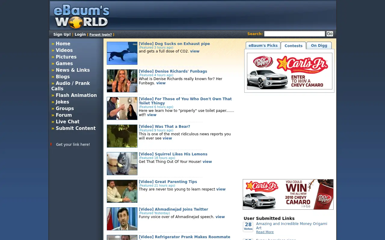Open the Denise Richards' Funbags title link
The height and width of the screenshot is (240, 385).
coord(173,71)
